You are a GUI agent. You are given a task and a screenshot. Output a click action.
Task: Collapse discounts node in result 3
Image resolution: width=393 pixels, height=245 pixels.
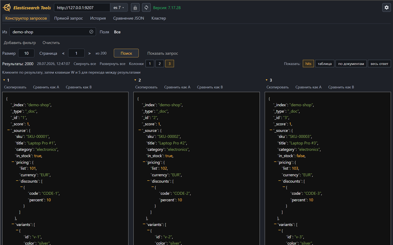pos(279,181)
